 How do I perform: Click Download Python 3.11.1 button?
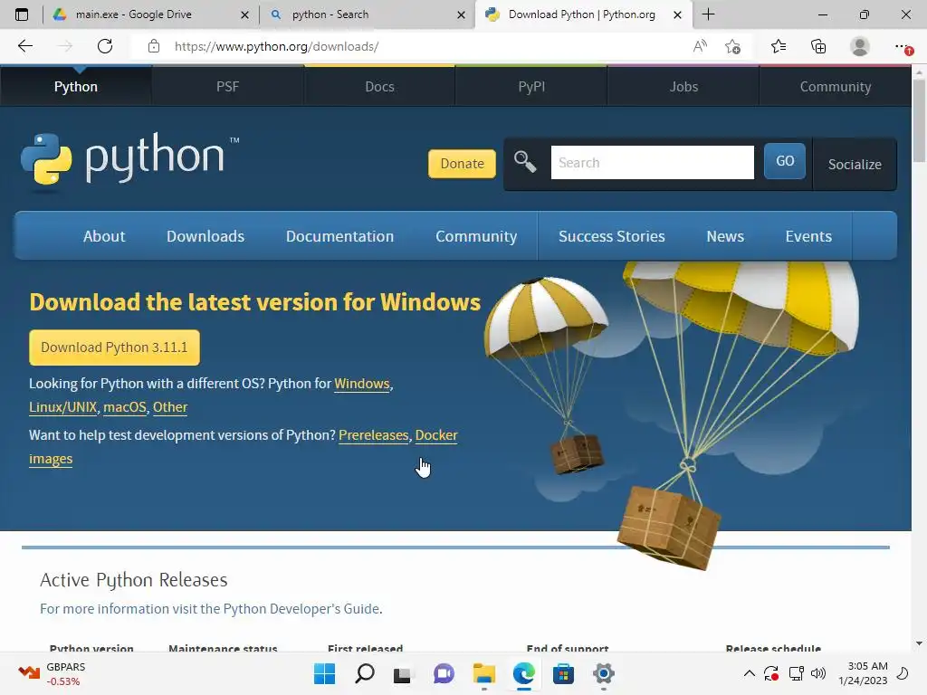pos(114,347)
